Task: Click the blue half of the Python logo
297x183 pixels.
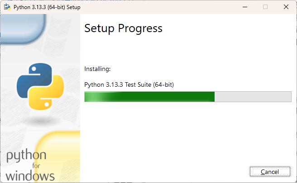Action: [x=34, y=79]
